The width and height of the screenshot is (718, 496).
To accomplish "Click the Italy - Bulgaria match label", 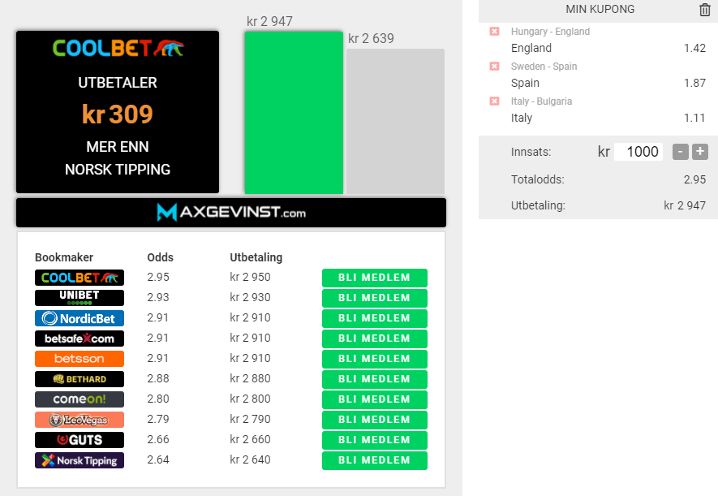I will click(542, 101).
